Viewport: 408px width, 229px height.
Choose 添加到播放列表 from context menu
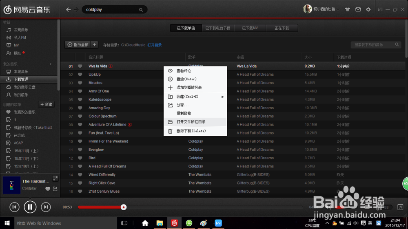click(195, 88)
